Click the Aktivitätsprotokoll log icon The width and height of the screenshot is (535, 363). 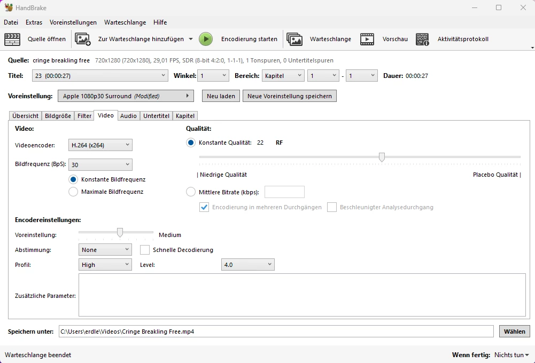tap(422, 39)
